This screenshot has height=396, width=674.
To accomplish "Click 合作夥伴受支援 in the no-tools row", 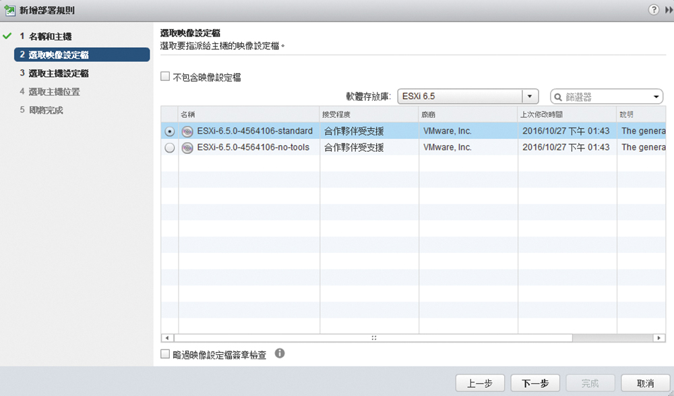I will pos(354,148).
